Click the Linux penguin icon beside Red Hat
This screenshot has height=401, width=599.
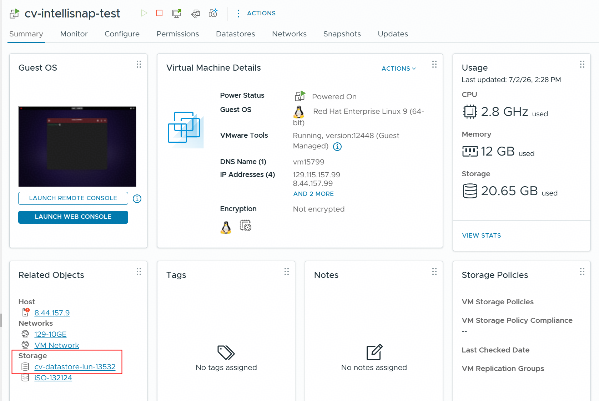[x=299, y=112]
